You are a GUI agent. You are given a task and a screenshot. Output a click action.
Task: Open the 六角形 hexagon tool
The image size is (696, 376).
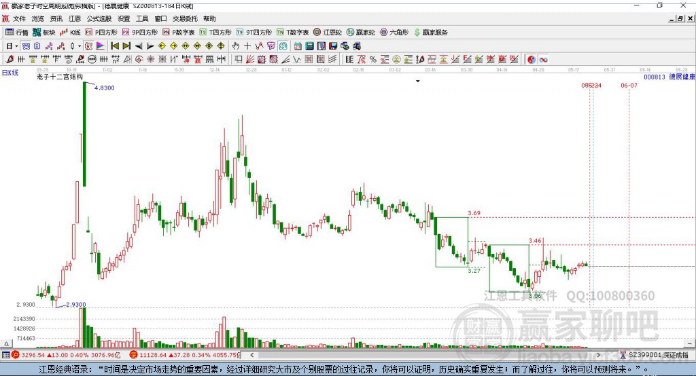point(394,33)
